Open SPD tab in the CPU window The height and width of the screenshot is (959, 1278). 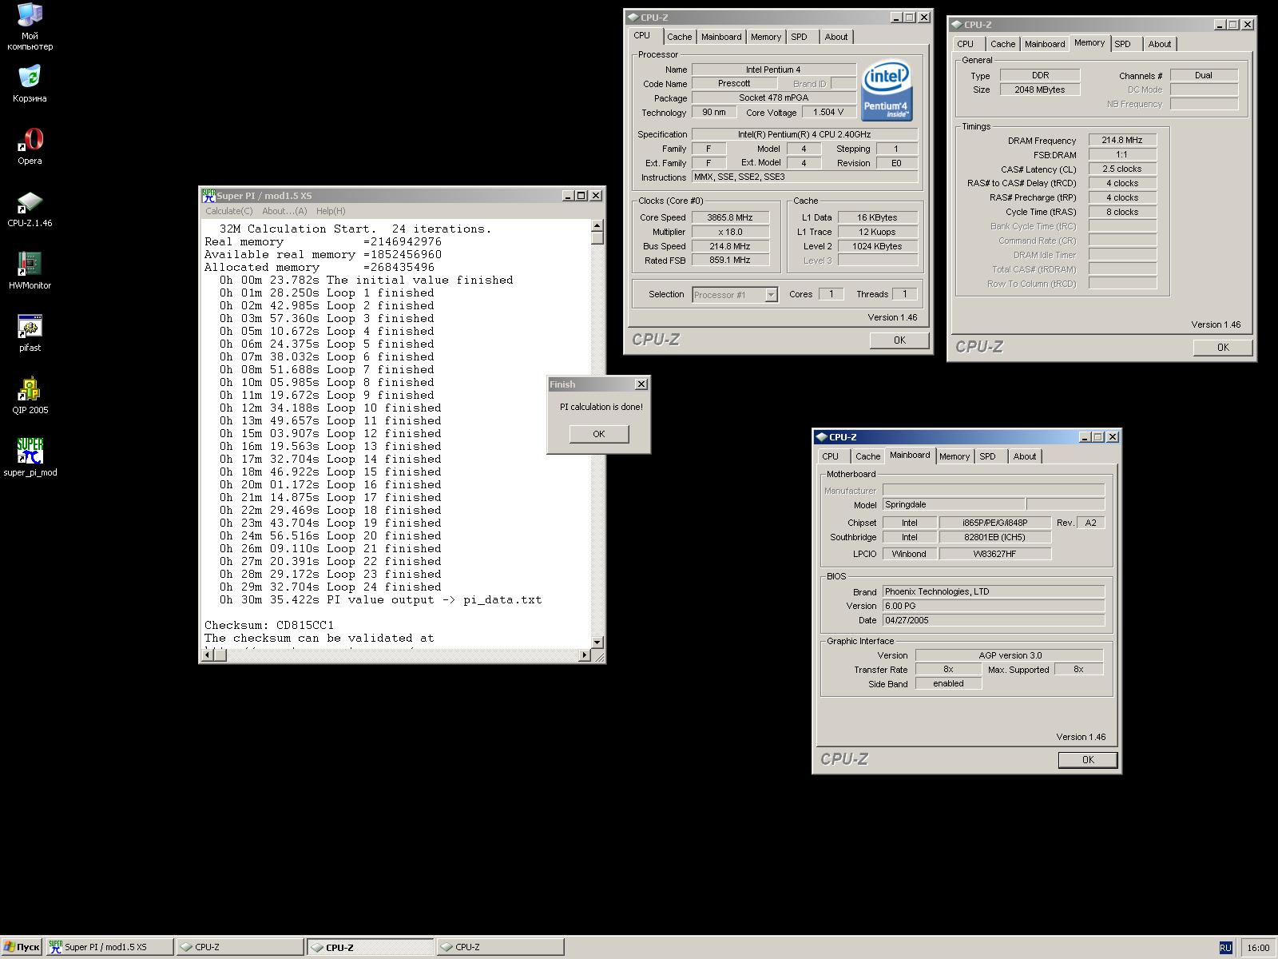coord(800,37)
